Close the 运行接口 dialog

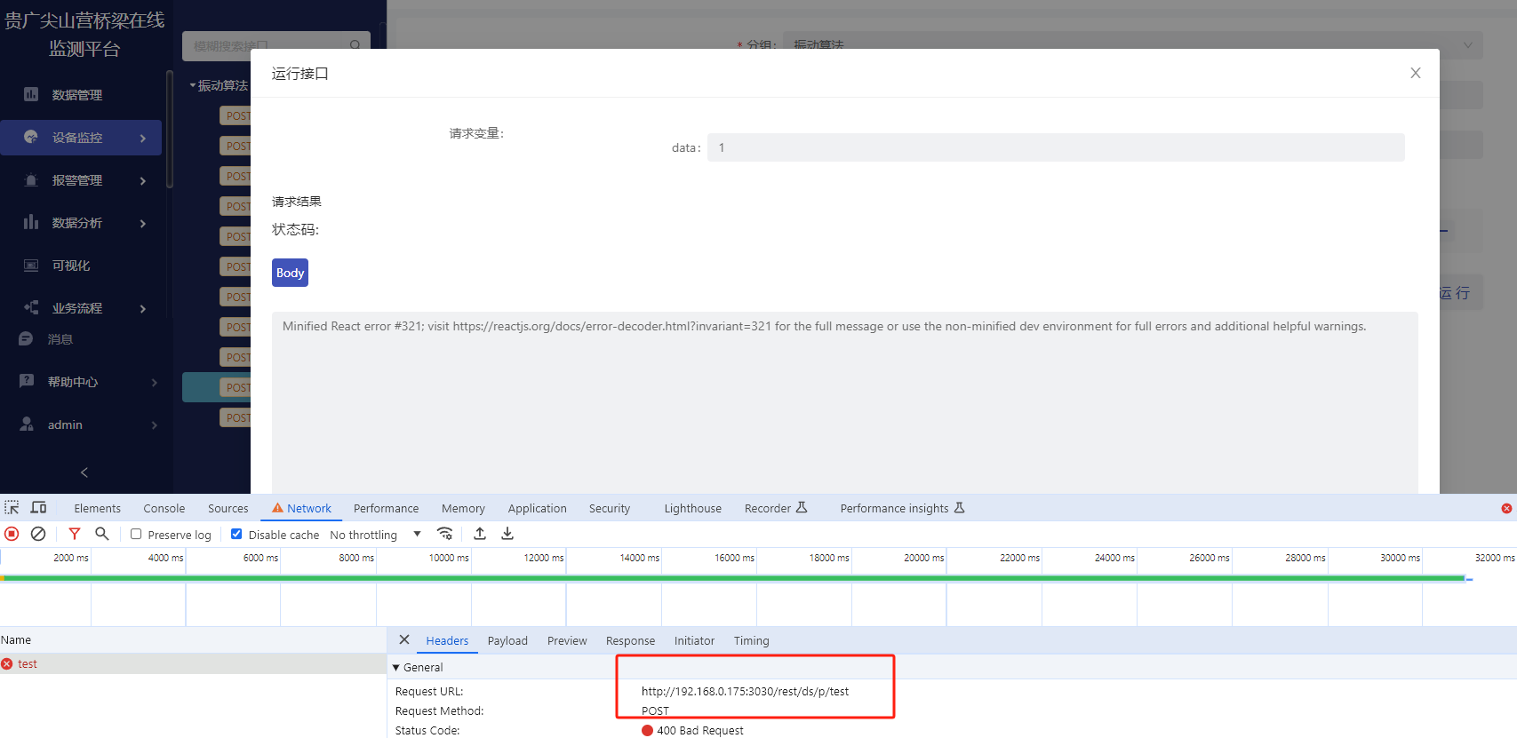coord(1416,73)
